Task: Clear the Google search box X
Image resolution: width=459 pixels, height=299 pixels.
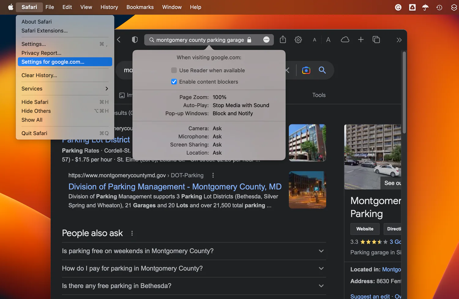Action: [287, 70]
